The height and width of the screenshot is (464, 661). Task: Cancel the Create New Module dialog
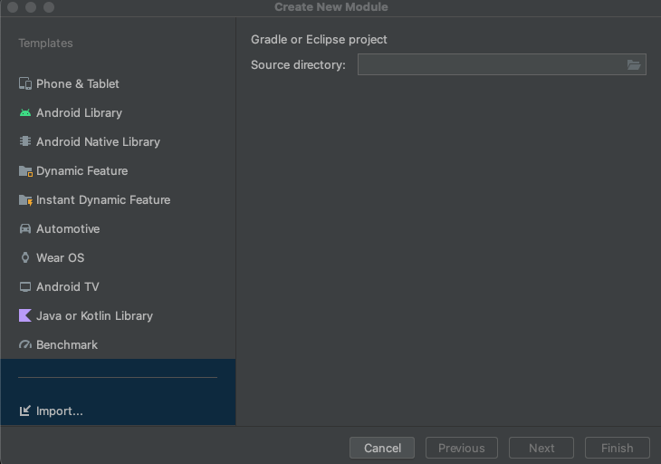pyautogui.click(x=382, y=448)
